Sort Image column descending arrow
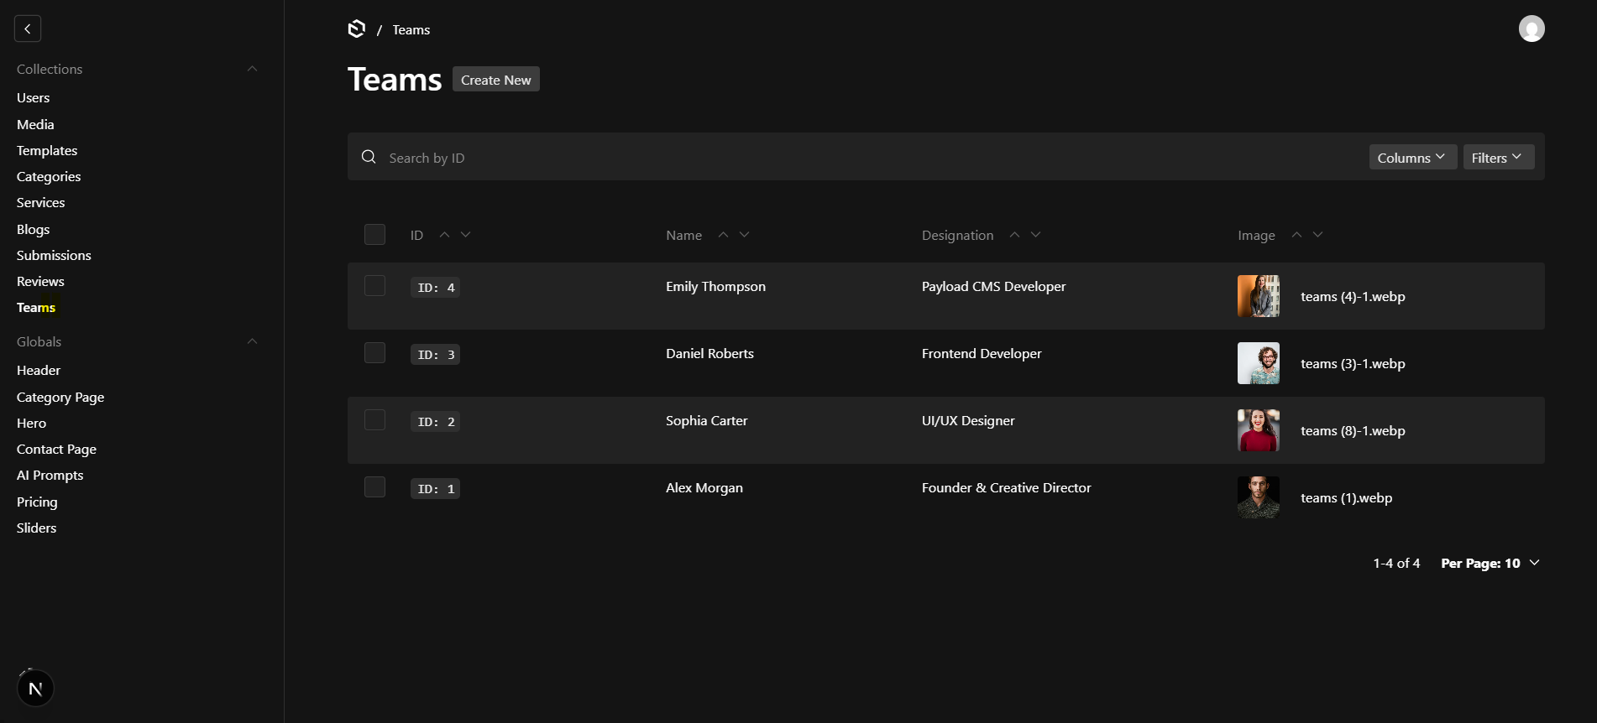The height and width of the screenshot is (723, 1597). click(1317, 235)
